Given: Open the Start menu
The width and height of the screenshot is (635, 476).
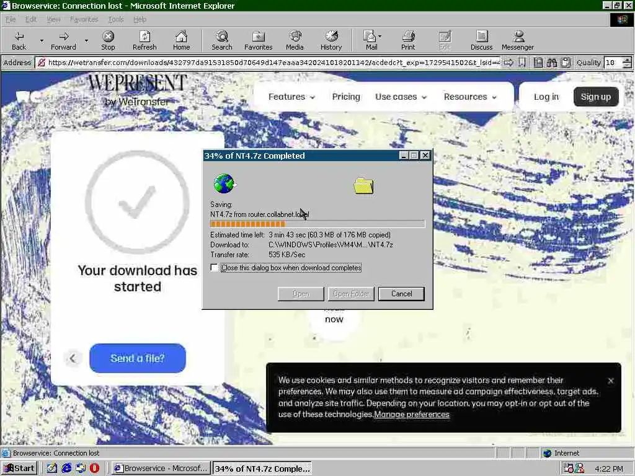Looking at the screenshot, I should coord(19,469).
